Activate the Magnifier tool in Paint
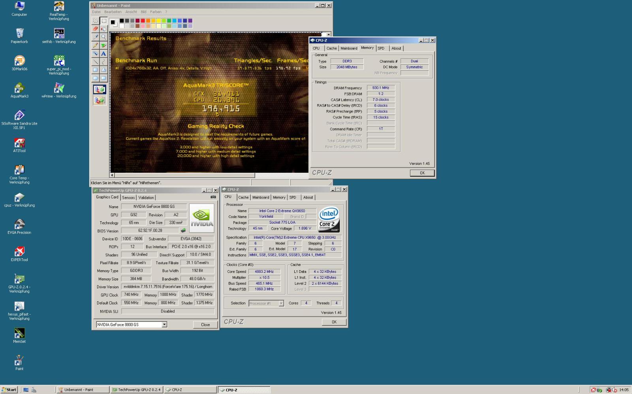Image resolution: width=632 pixels, height=394 pixels. pos(103,37)
